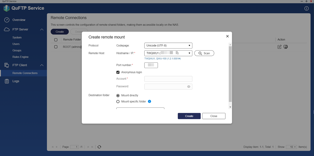This screenshot has height=156, width=314.
Task: Select the Mount directly radio button
Action: click(x=118, y=95)
